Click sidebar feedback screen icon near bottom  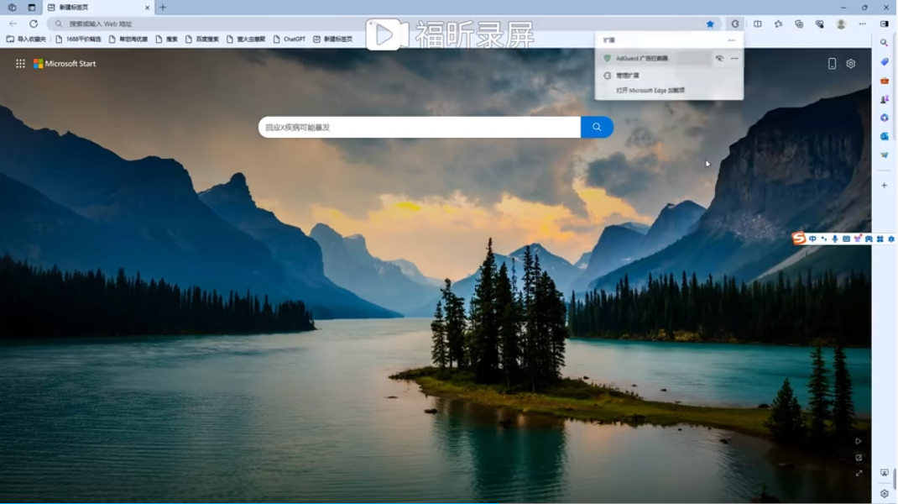[x=885, y=473]
